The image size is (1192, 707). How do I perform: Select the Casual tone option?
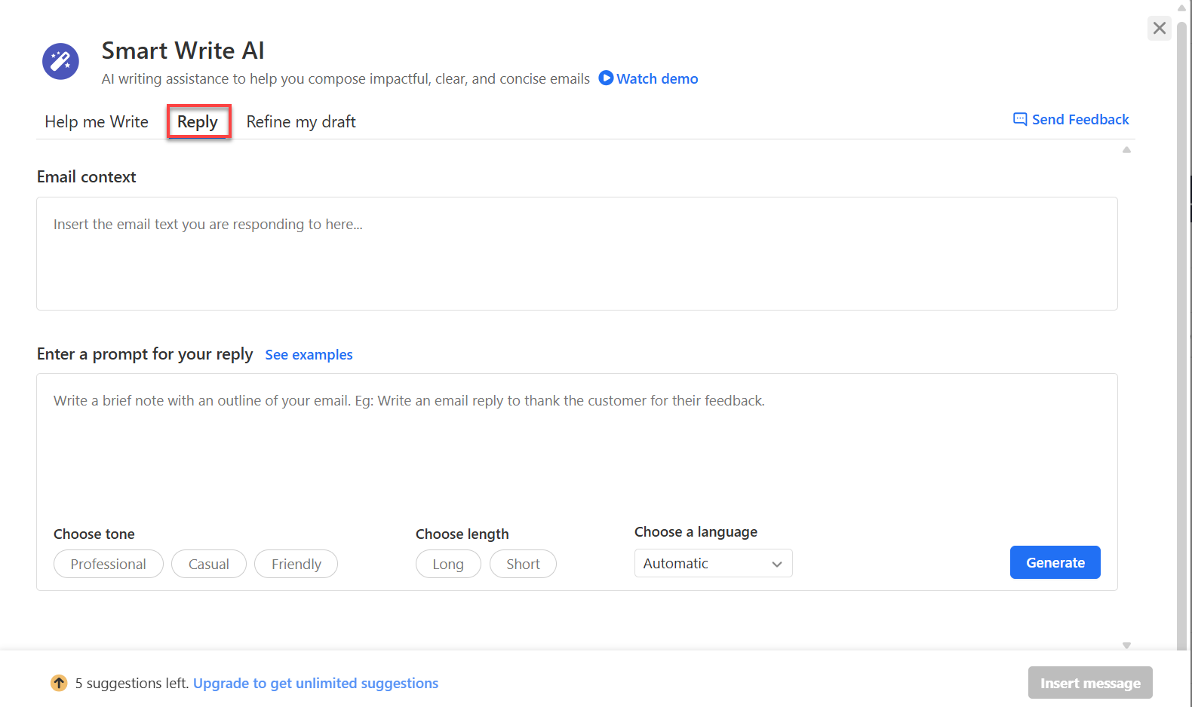[209, 564]
